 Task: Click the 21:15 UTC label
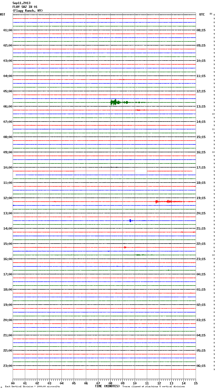pyautogui.click(x=201, y=229)
